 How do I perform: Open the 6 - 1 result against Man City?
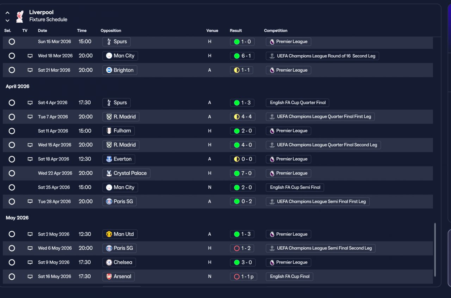tap(242, 56)
